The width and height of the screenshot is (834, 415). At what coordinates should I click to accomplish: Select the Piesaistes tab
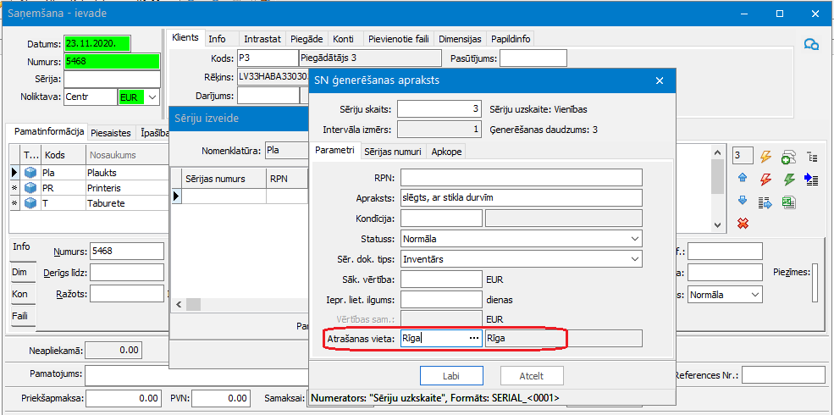(x=112, y=132)
